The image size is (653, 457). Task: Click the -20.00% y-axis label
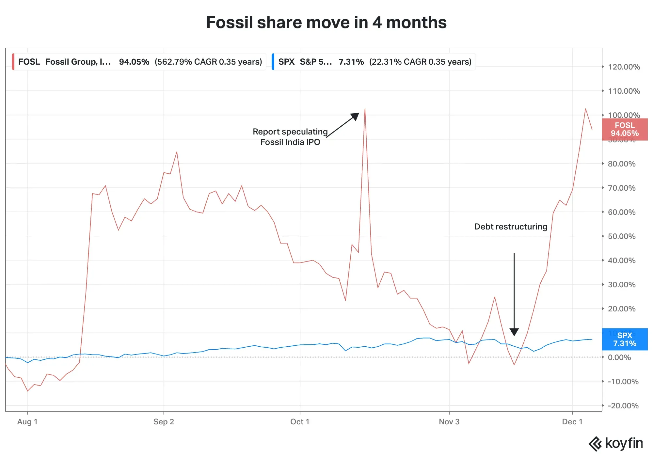coord(623,406)
